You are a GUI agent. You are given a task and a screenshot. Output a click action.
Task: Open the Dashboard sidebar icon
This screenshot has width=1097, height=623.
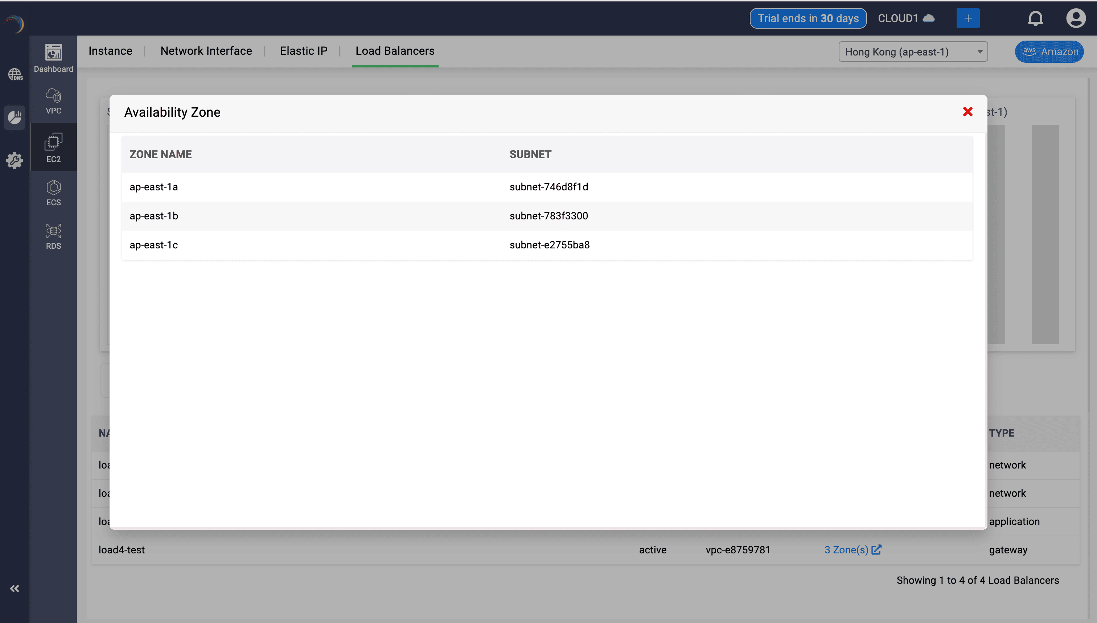[53, 58]
